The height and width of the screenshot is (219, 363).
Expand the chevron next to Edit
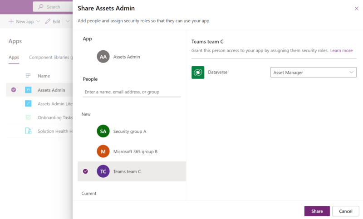coord(68,21)
